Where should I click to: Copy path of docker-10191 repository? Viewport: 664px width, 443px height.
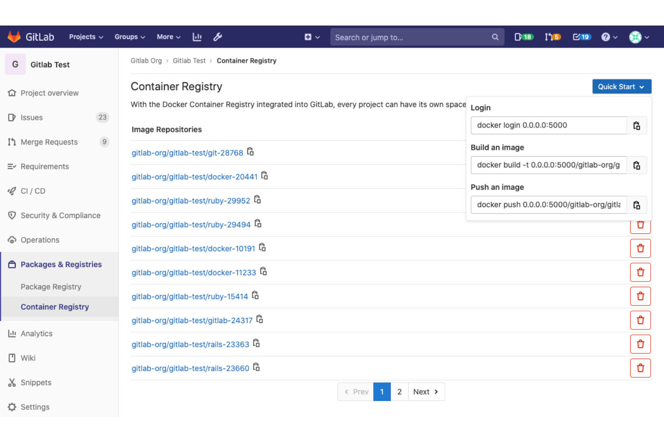262,247
